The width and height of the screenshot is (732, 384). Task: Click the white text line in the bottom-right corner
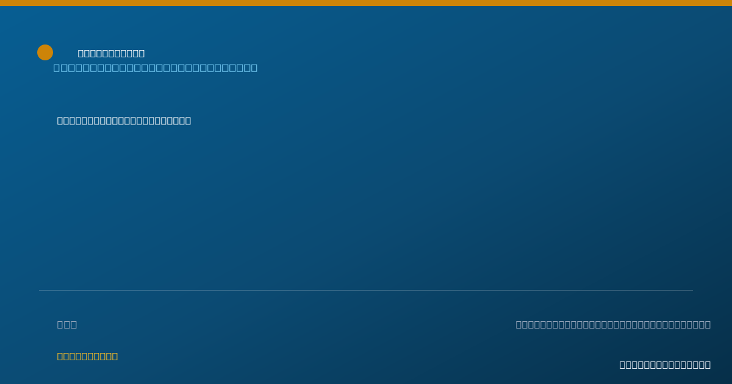coord(665,365)
